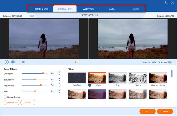Click the Saturation slider handle

pos(35,79)
